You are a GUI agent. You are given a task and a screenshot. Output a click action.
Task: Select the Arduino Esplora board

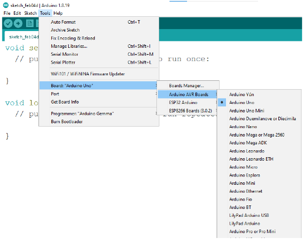[260, 175]
